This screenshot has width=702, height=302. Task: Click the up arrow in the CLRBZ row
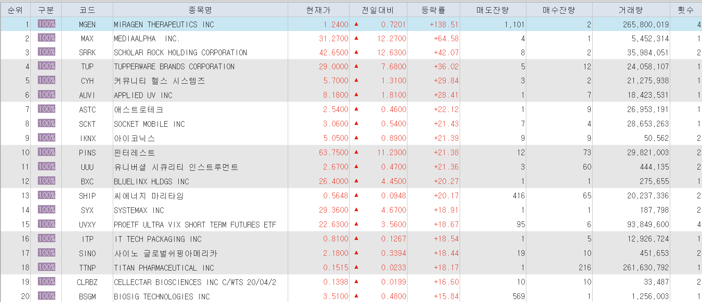pos(356,282)
